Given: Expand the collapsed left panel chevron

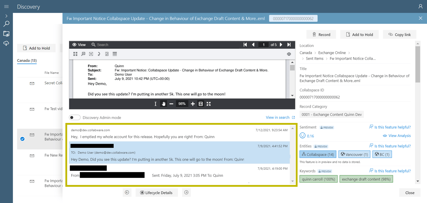Looking at the screenshot, I should (x=6, y=16).
